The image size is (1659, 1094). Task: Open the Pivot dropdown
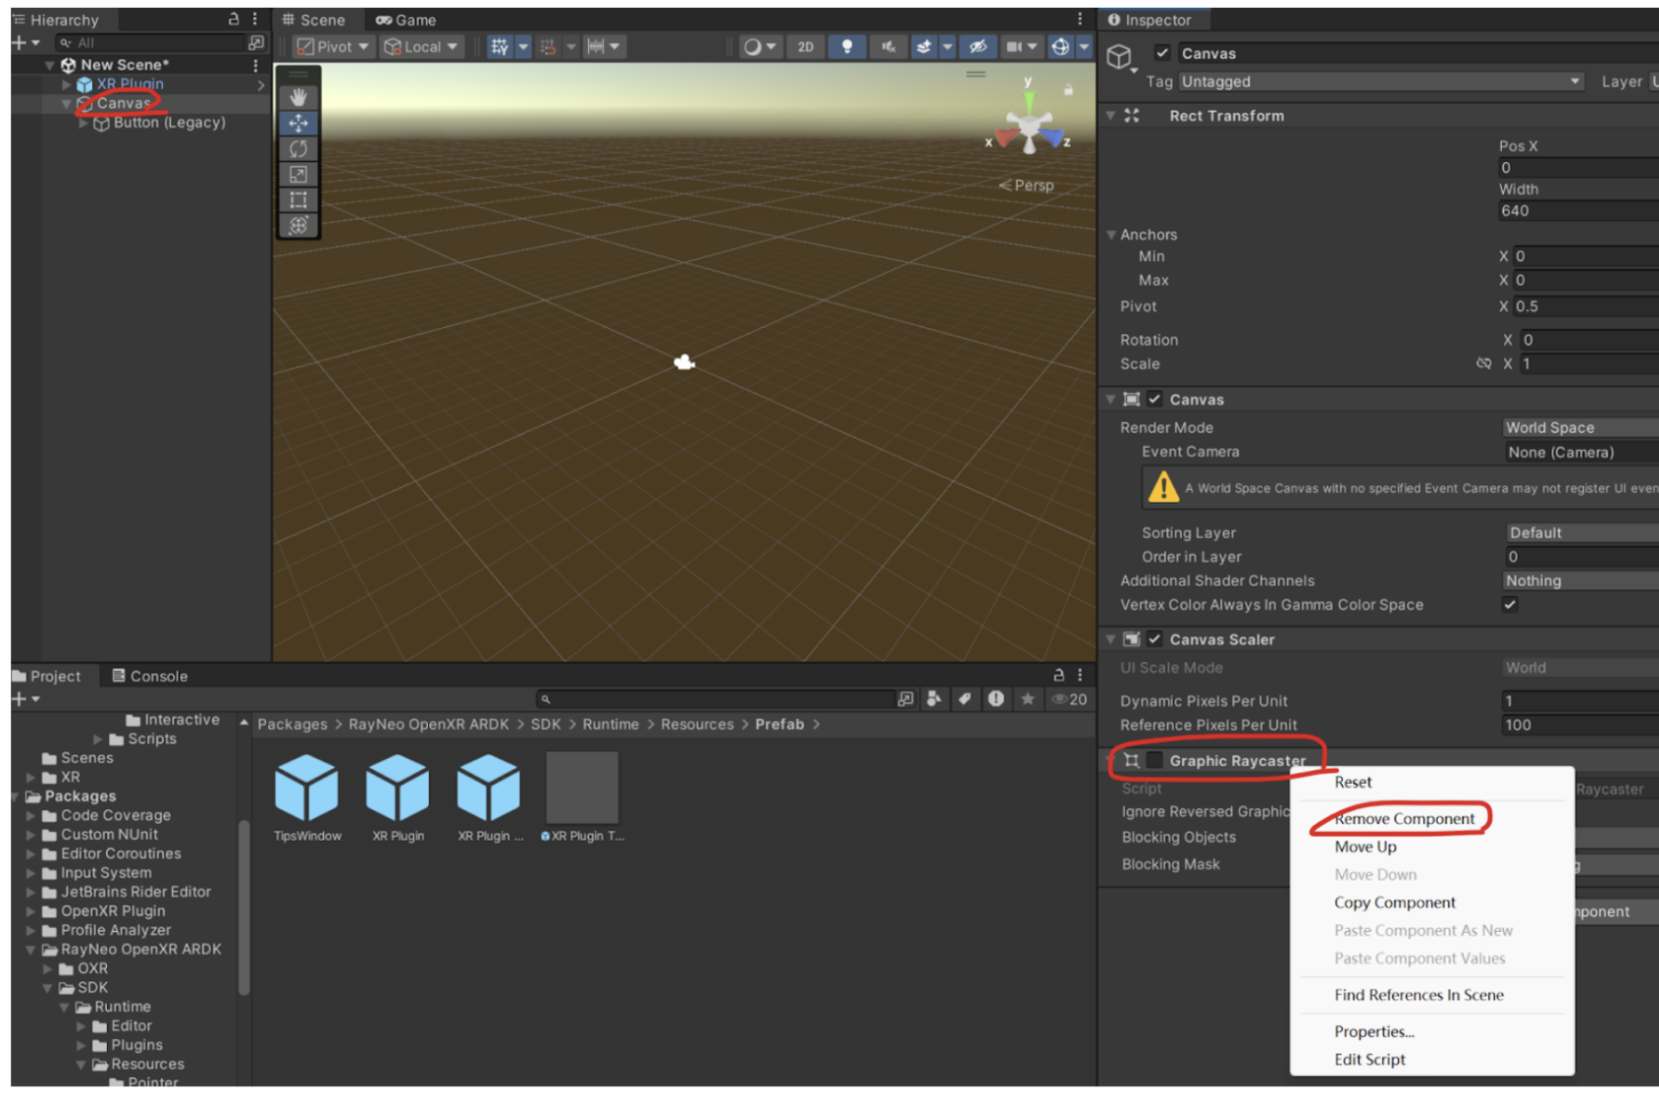coord(334,46)
